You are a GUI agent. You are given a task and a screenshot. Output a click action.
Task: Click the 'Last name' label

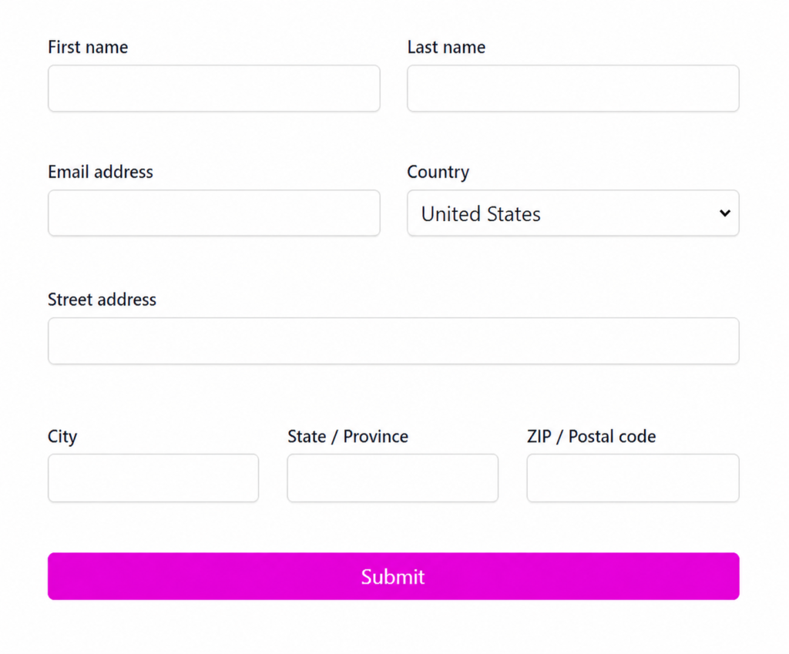(x=446, y=47)
